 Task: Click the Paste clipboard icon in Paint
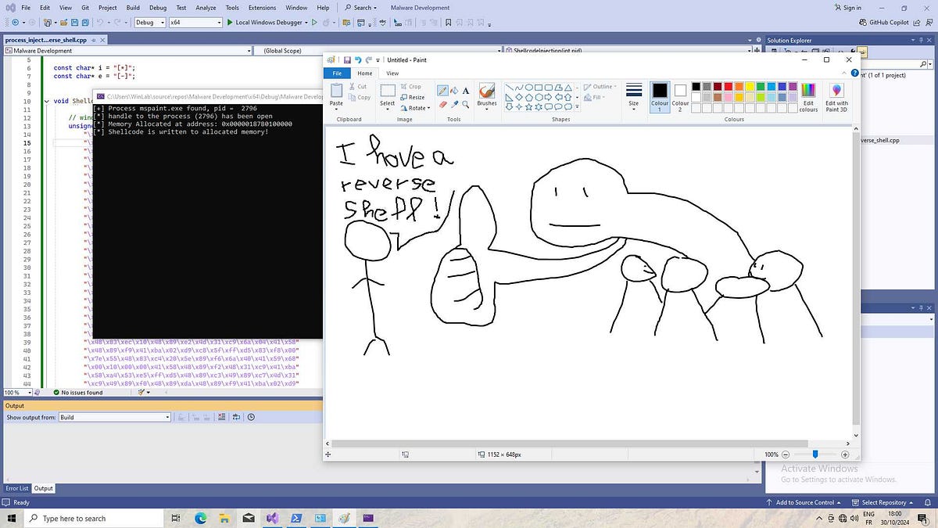[x=336, y=91]
